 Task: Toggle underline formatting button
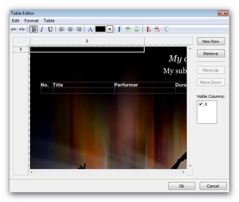[50, 30]
